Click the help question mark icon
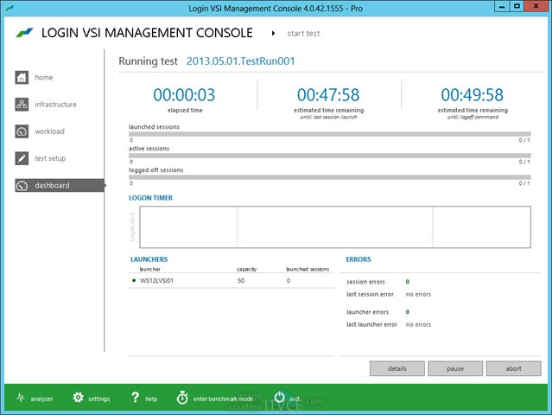Screen dimensions: 552x415 (x=135, y=398)
